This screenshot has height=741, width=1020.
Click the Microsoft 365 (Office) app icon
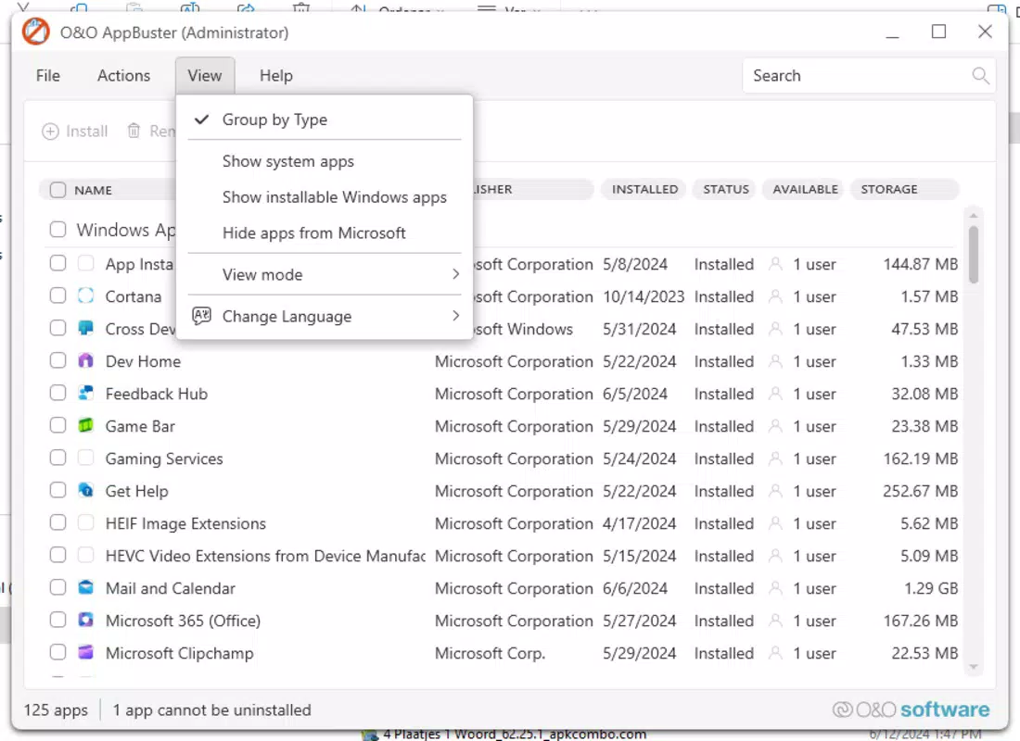pos(86,620)
